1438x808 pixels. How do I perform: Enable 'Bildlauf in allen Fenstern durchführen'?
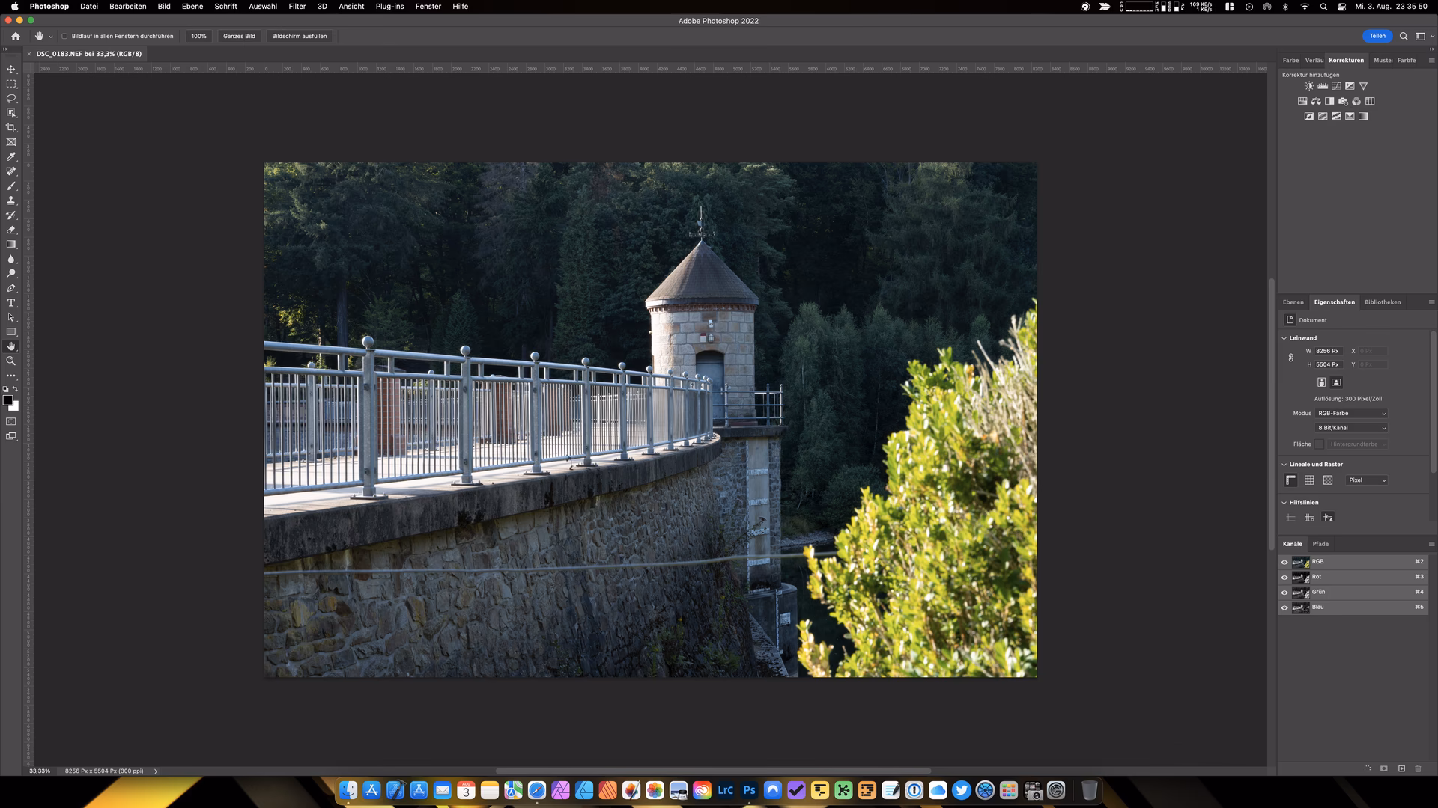tap(64, 36)
